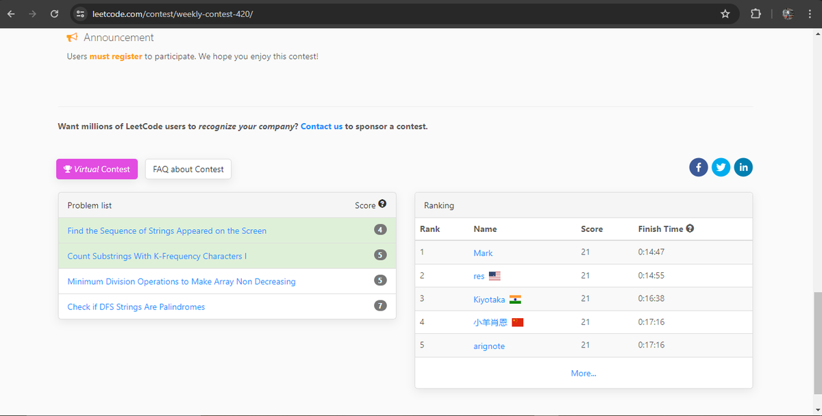Click the Announcement megaphone icon

tap(73, 38)
